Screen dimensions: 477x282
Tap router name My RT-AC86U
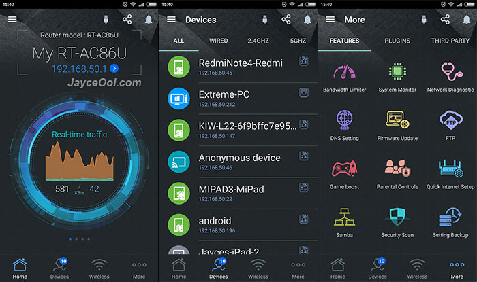point(80,54)
